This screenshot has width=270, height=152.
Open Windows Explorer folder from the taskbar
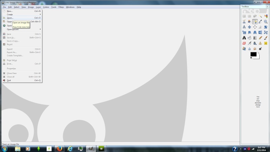(18, 149)
